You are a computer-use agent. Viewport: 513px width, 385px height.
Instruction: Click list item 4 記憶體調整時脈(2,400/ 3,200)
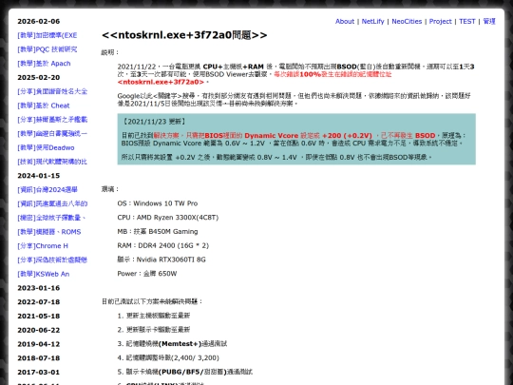pyautogui.click(x=168, y=357)
